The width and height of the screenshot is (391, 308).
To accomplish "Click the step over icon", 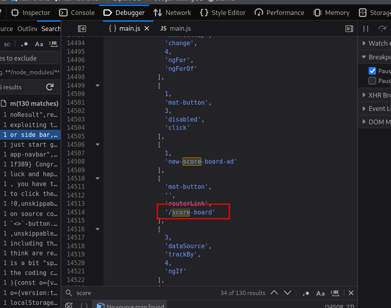I will (x=382, y=28).
